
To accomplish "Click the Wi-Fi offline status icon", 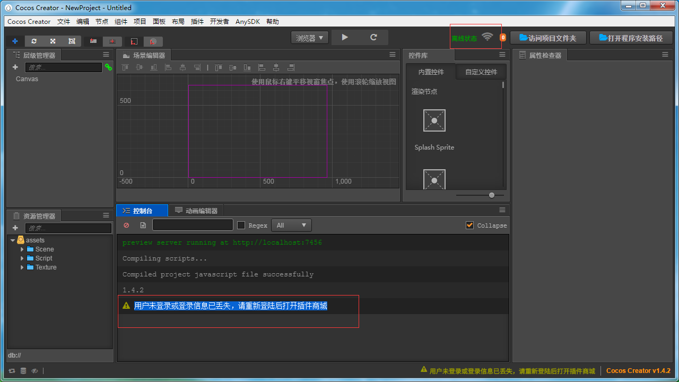I will [488, 37].
